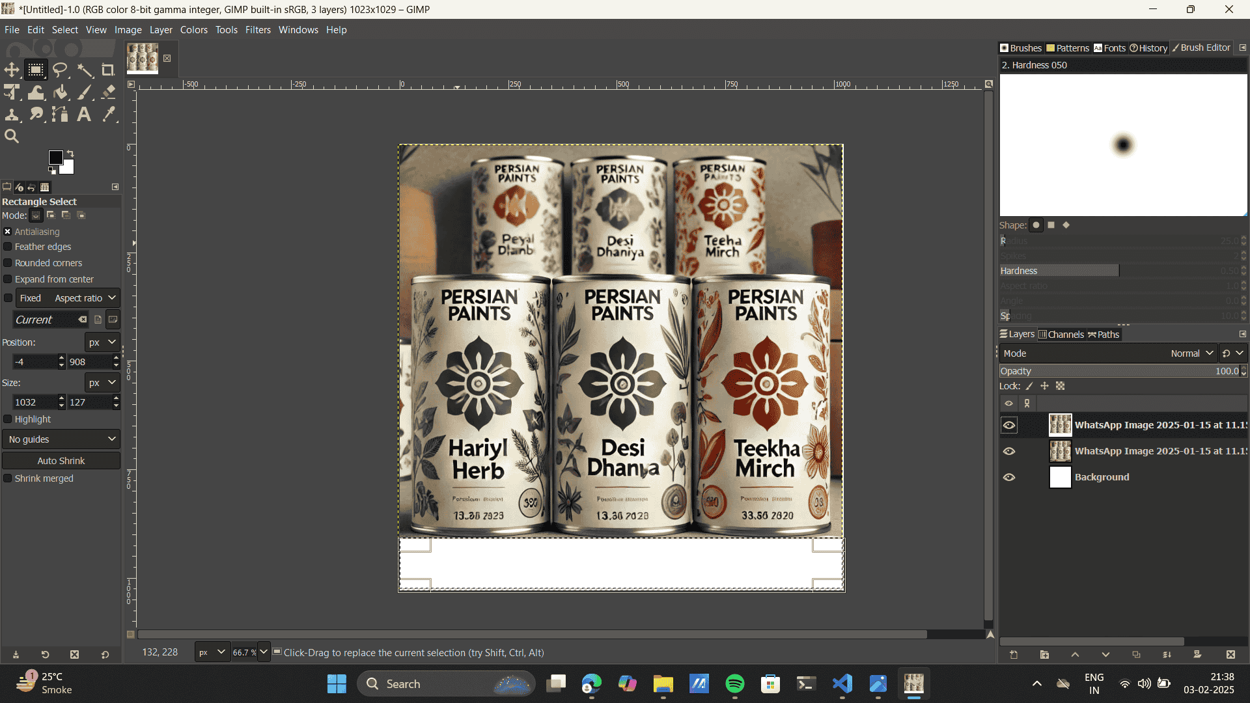This screenshot has width=1250, height=703.
Task: Enable the Highlight checkbox
Action: [x=8, y=419]
